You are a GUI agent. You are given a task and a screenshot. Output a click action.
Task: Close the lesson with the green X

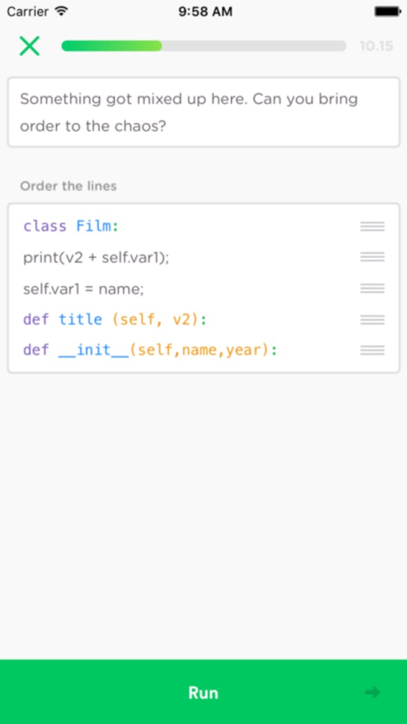(x=29, y=46)
